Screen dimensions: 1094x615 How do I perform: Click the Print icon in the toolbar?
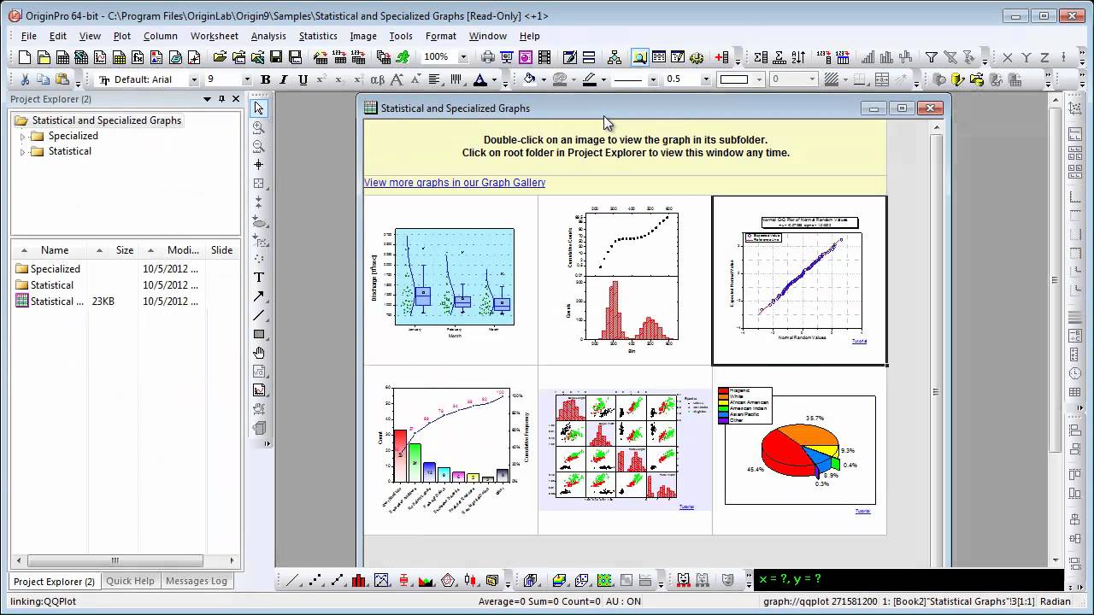488,57
